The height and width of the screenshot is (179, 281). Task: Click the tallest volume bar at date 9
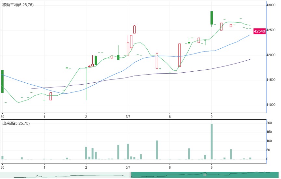tap(212, 141)
